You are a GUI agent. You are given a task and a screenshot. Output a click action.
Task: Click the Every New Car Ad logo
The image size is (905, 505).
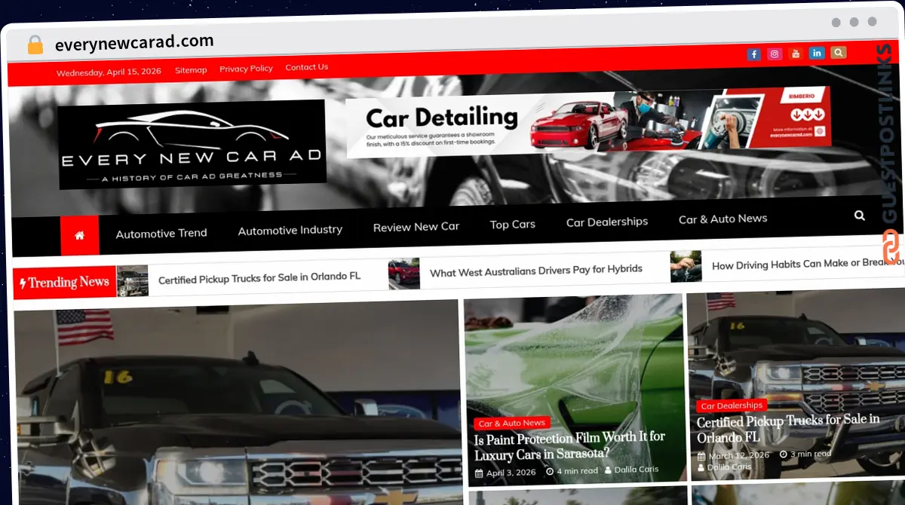pyautogui.click(x=192, y=144)
